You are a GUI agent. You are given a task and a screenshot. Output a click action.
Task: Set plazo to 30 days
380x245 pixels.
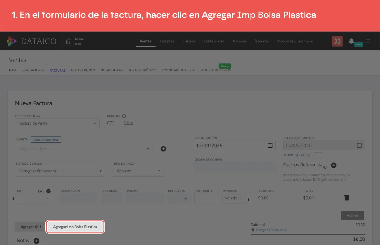coord(297,155)
